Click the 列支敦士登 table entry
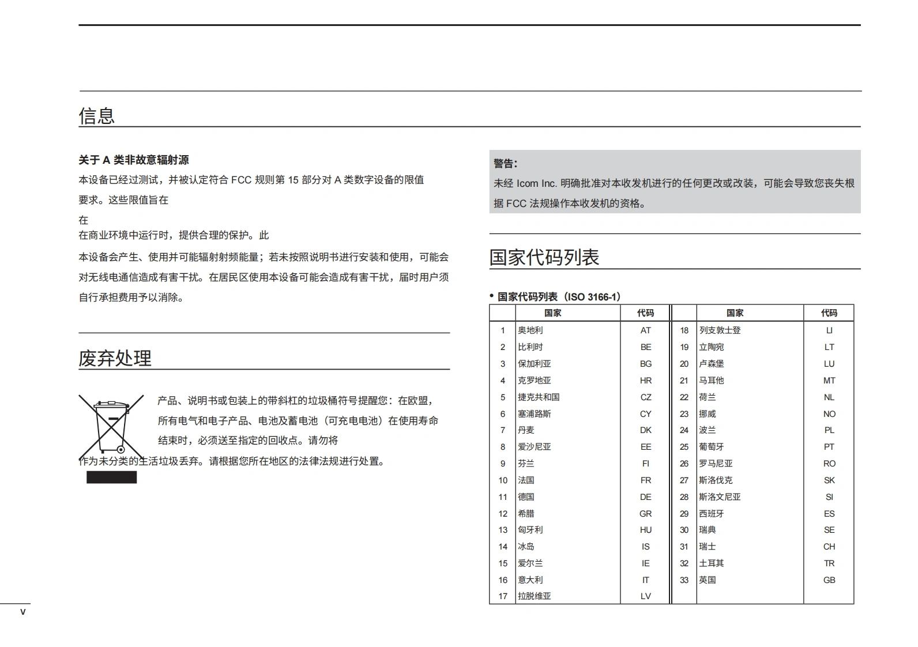Viewport: 918px width, 647px height. [x=720, y=330]
